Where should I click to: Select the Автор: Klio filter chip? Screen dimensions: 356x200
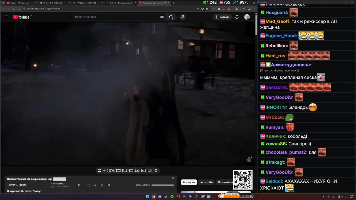(x=206, y=182)
